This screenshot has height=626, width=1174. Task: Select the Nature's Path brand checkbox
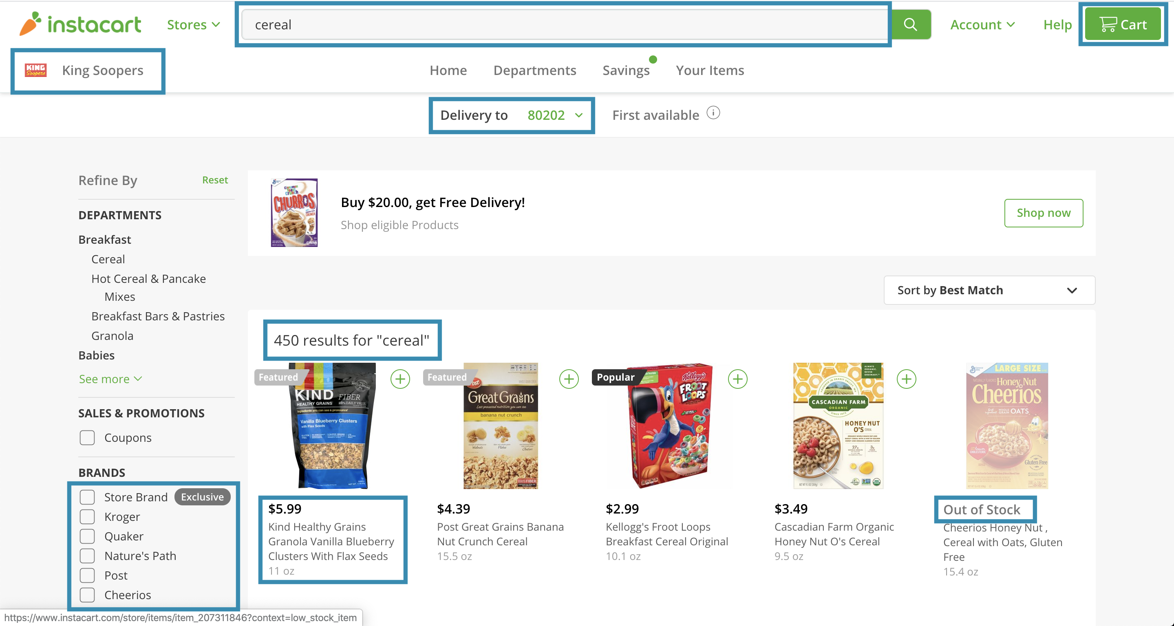pos(87,556)
